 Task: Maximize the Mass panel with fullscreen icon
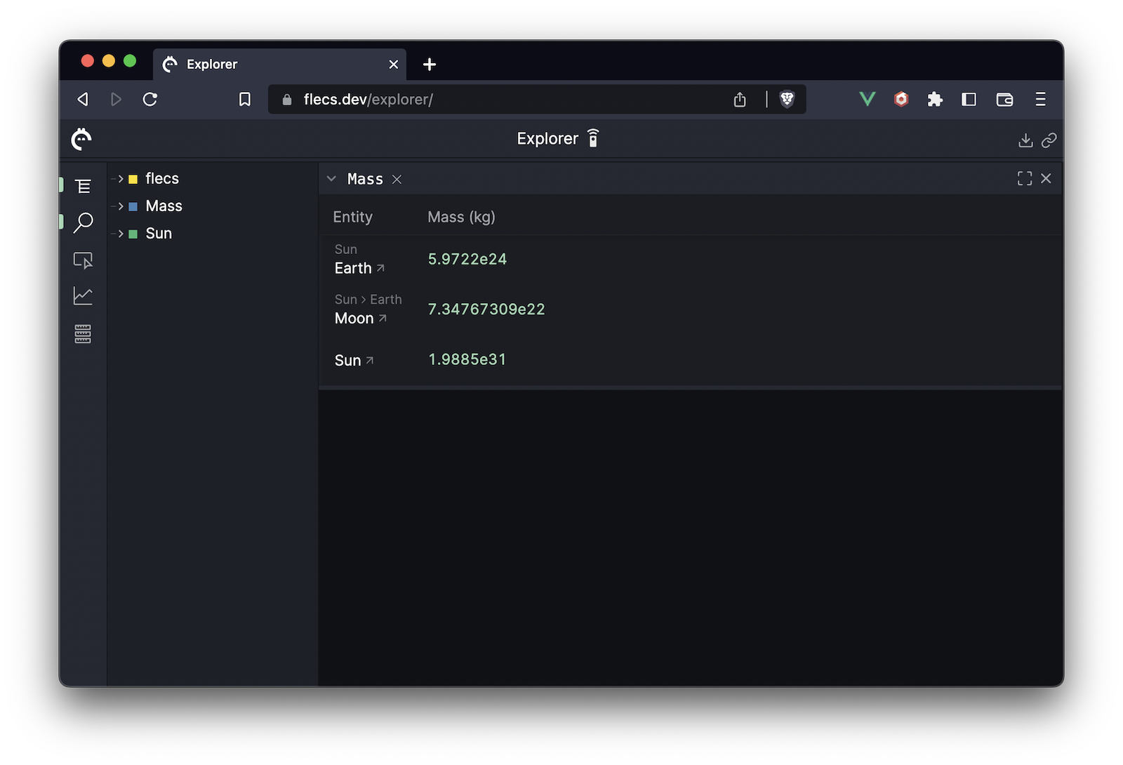[x=1024, y=179]
